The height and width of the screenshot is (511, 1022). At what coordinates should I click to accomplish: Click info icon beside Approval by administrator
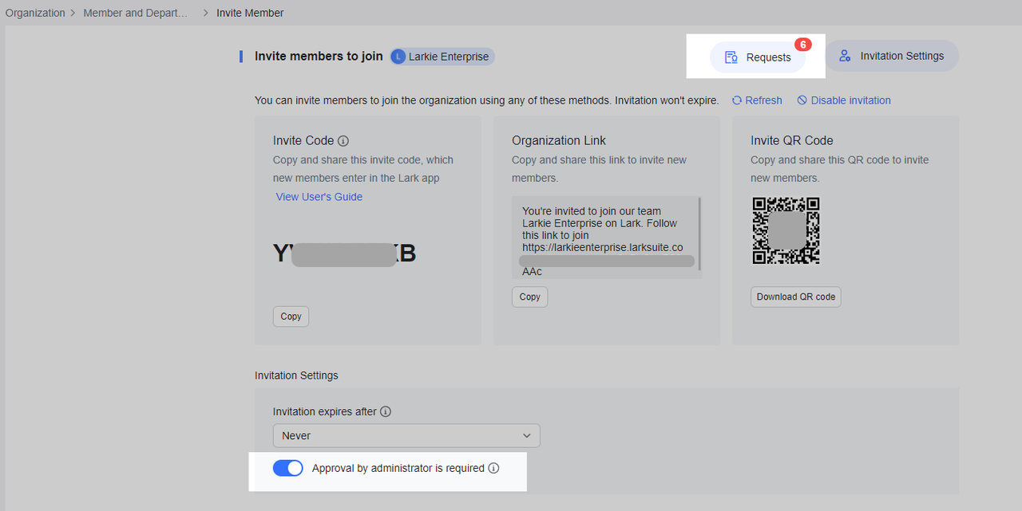[x=493, y=469]
